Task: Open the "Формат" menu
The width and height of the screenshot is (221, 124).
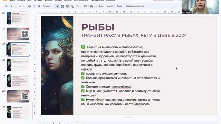Action: 49,1
